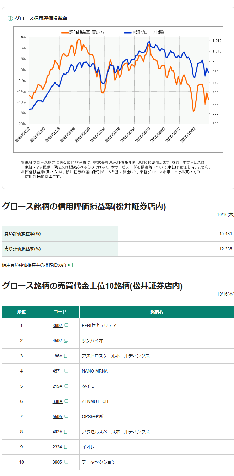Click the info icon beside グロース信用評価損益率
This screenshot has width=234, height=476.
click(10, 18)
